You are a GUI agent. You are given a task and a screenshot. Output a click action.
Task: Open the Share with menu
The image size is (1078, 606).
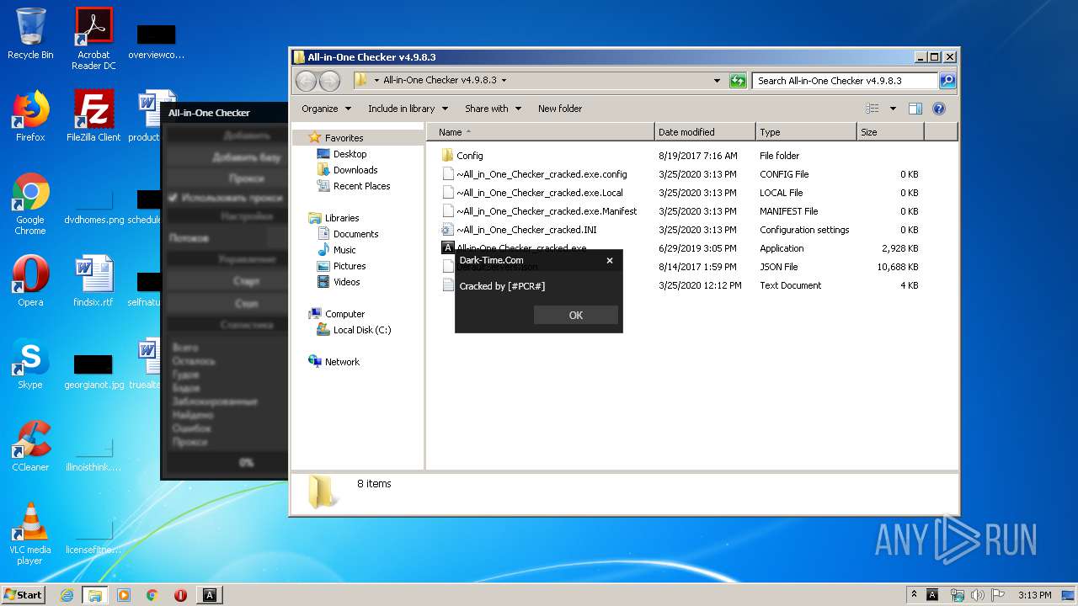(x=493, y=109)
